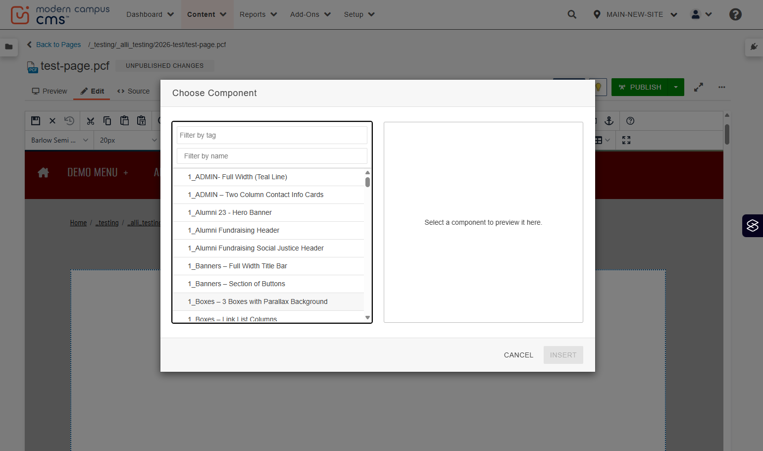Click the Home breadcrumb link
The height and width of the screenshot is (451, 763).
pos(78,223)
